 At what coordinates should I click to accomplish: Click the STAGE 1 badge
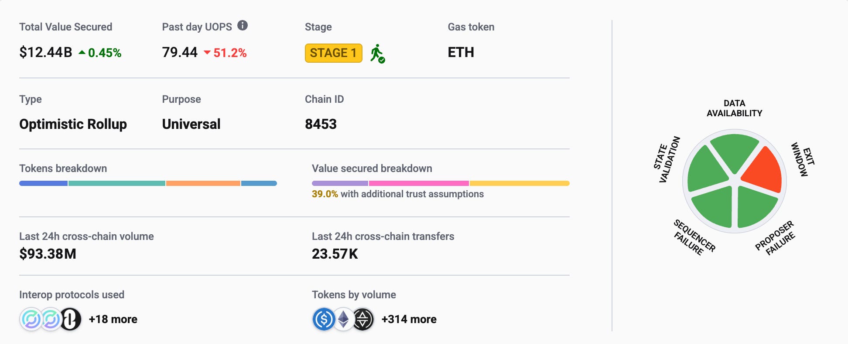[x=334, y=53]
